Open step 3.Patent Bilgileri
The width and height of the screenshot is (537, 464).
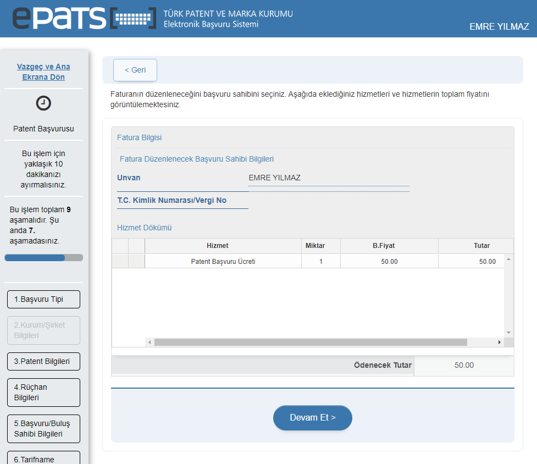pos(43,361)
